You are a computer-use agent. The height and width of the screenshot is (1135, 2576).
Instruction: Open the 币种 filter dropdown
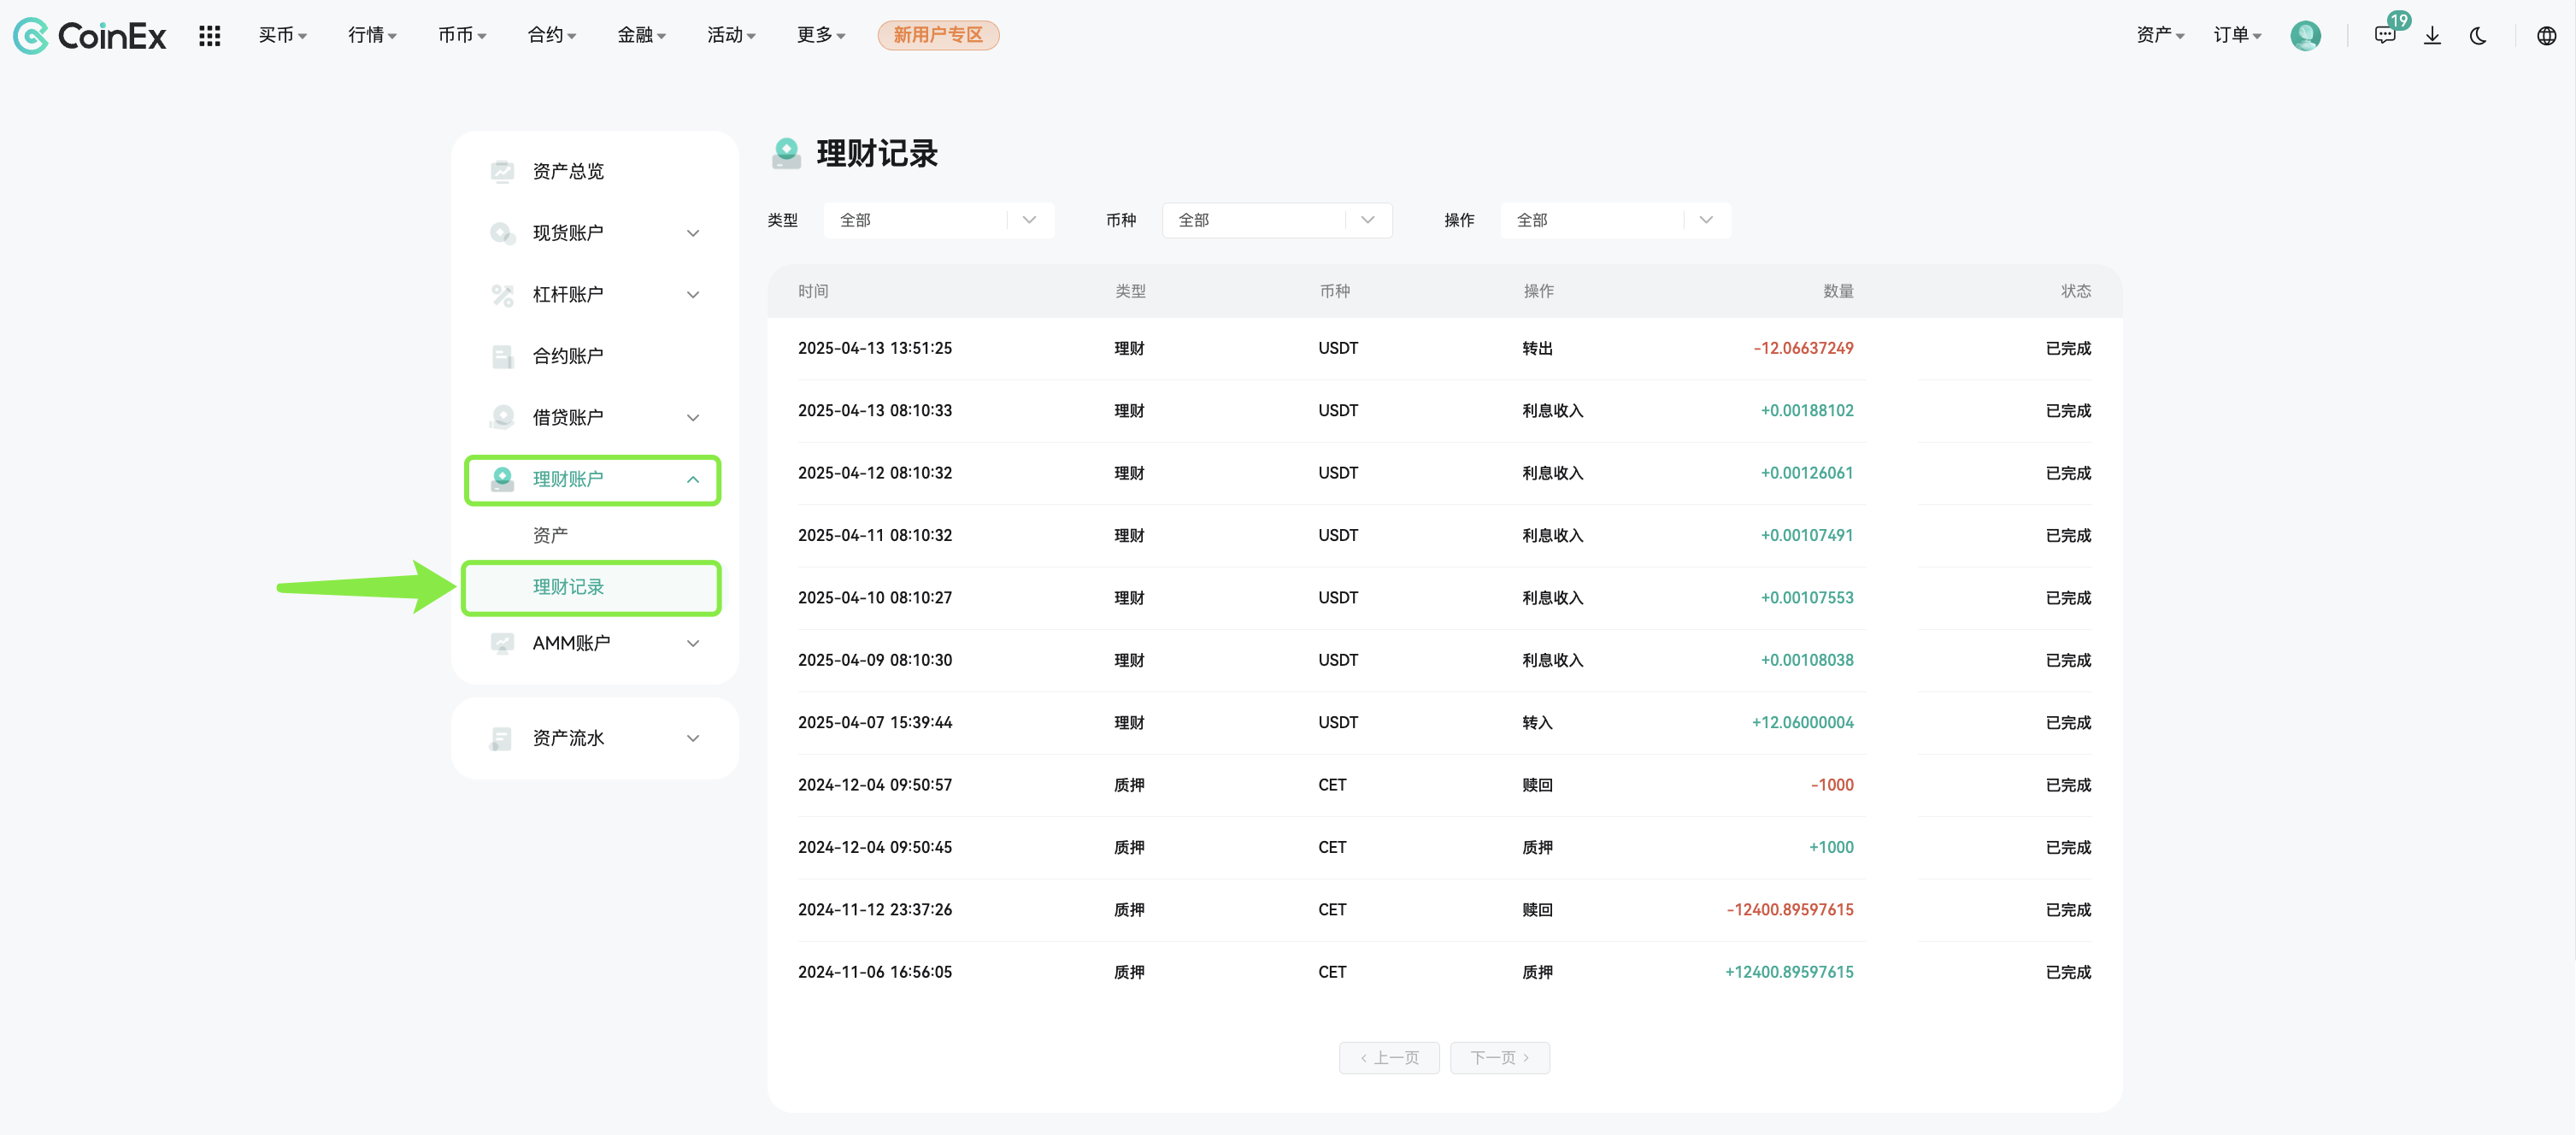pos(1277,220)
